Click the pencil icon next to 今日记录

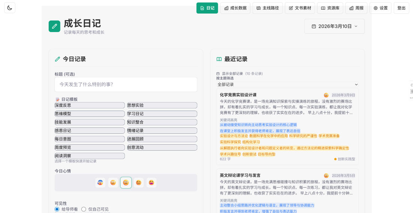pyautogui.click(x=57, y=59)
